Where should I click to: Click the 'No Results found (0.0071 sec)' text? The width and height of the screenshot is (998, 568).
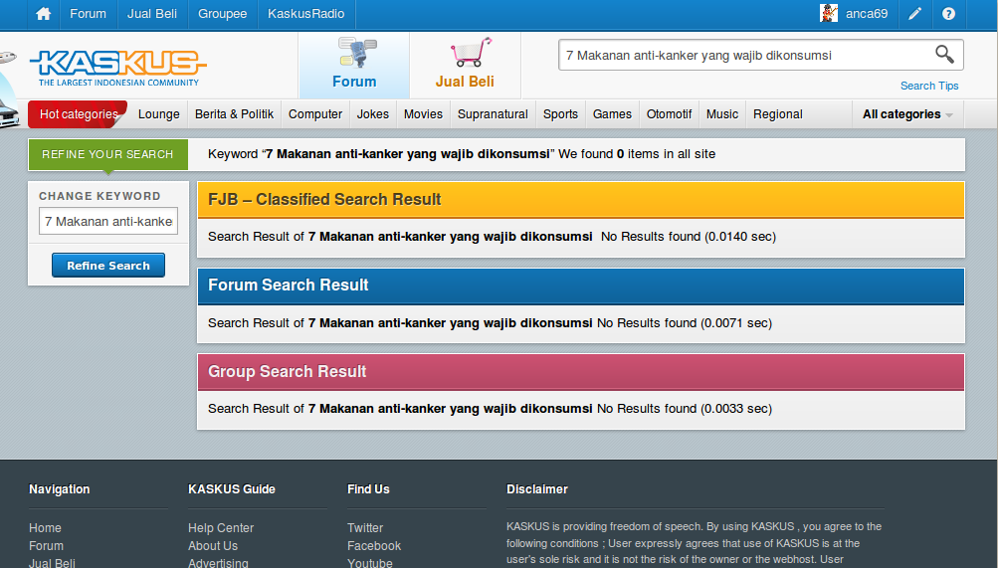[685, 323]
